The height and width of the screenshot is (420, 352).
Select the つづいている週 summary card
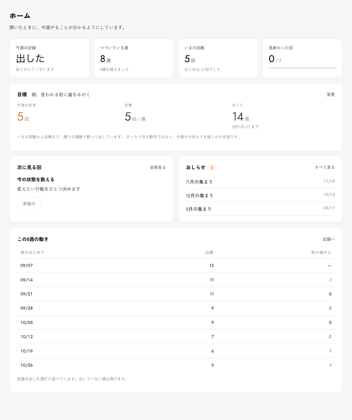click(x=134, y=58)
